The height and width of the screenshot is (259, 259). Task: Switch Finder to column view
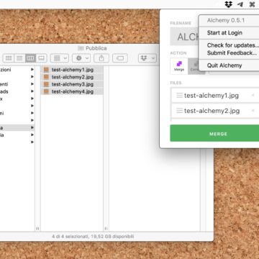tap(30, 58)
